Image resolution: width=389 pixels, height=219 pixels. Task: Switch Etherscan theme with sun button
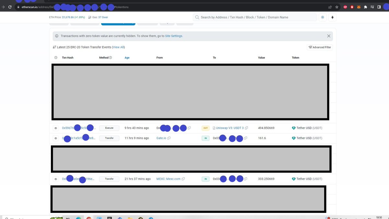point(323,17)
